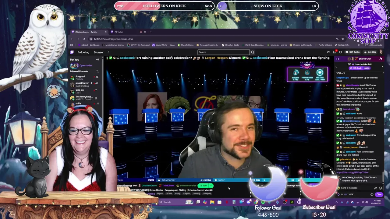Select the aisoothsayer +3 followed channel
Image resolution: width=390 pixels, height=219 pixels.
pyautogui.click(x=84, y=85)
